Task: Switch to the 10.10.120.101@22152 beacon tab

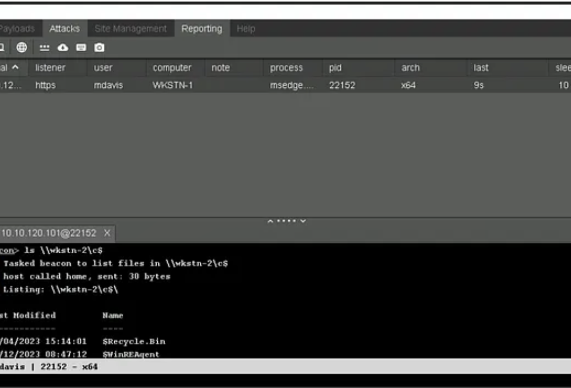Action: (x=48, y=233)
